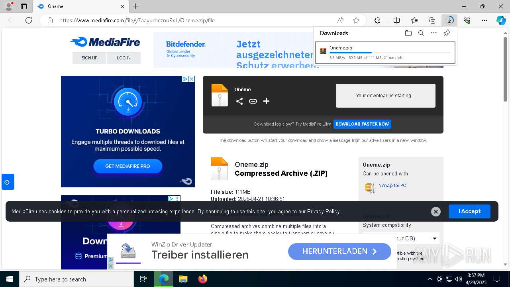Open the Collections icon
Image resolution: width=510 pixels, height=287 pixels.
point(432,20)
